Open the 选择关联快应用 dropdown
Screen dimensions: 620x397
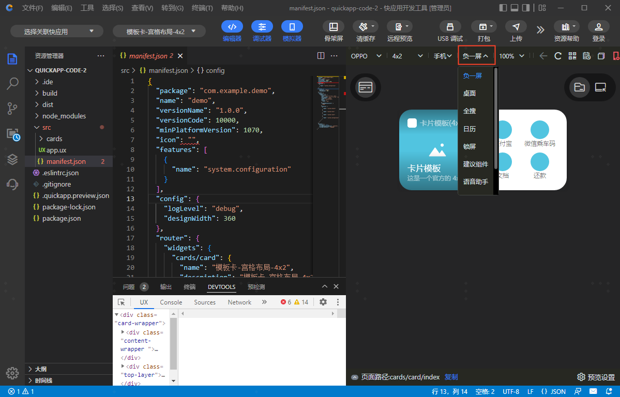point(57,32)
